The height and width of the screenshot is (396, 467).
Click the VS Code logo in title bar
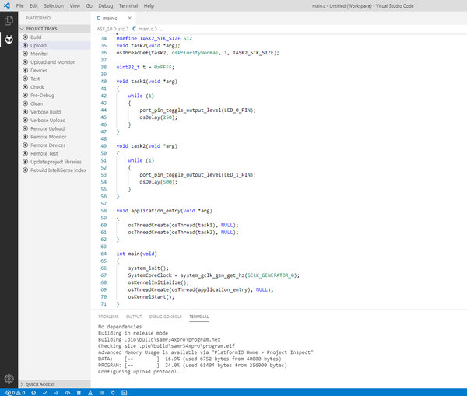pos(6,5)
